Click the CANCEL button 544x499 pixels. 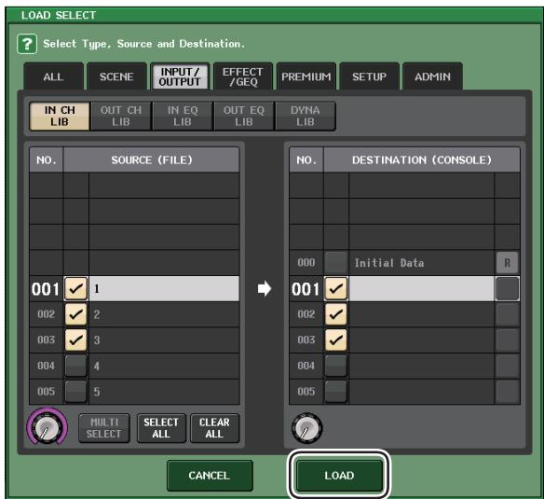pos(210,476)
